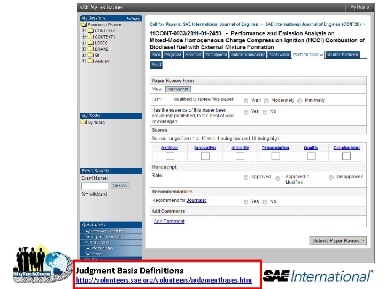
Task: Click the Quality score box
Action: coord(311,156)
